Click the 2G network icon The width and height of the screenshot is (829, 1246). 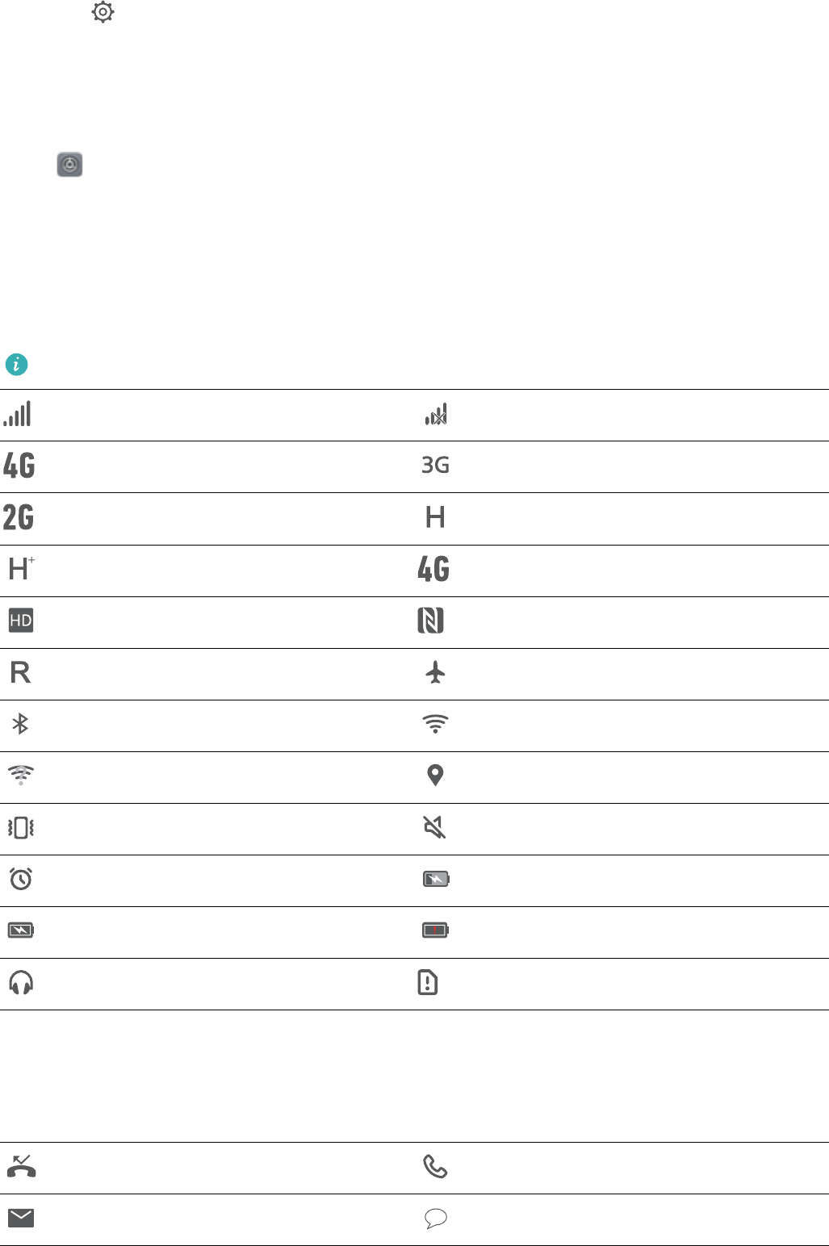pyautogui.click(x=19, y=517)
